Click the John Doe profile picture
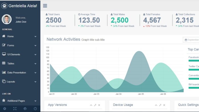 tap(7, 19)
